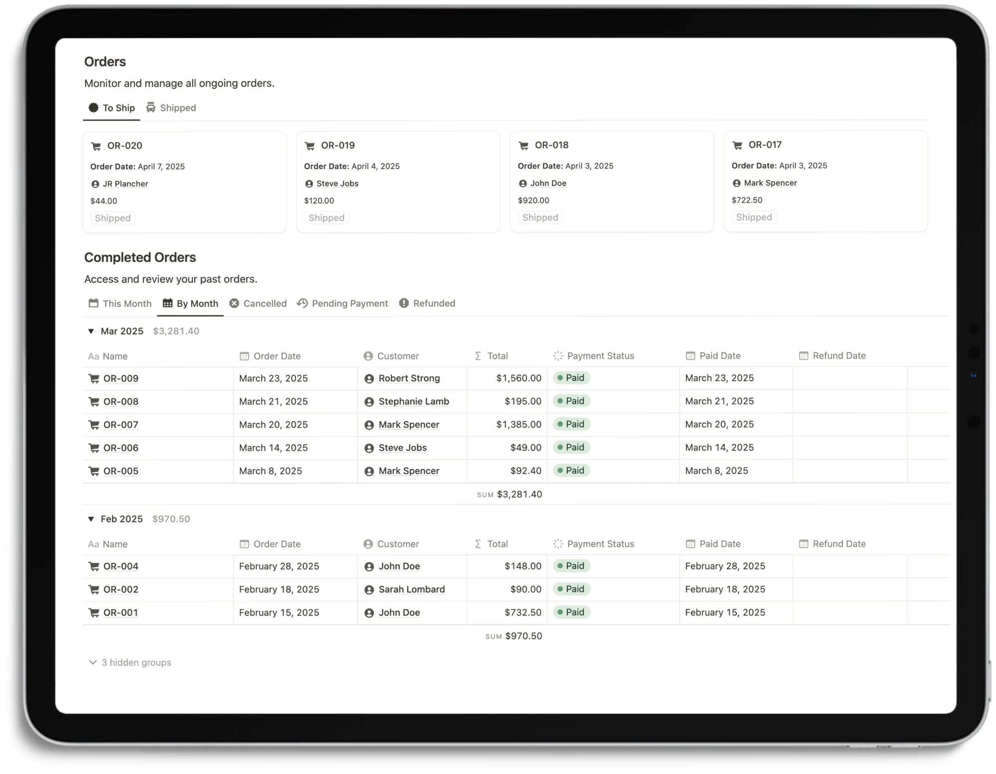Viewport: 996px width, 774px height.
Task: Collapse the Feb 2025 group
Action: [91, 519]
